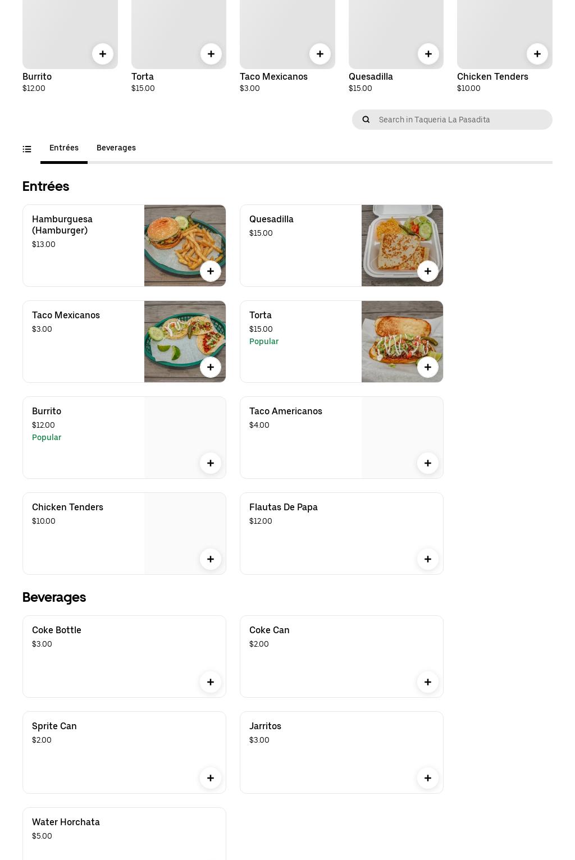
Task: Open the Quesadilla item title in Entrées
Action: (271, 219)
